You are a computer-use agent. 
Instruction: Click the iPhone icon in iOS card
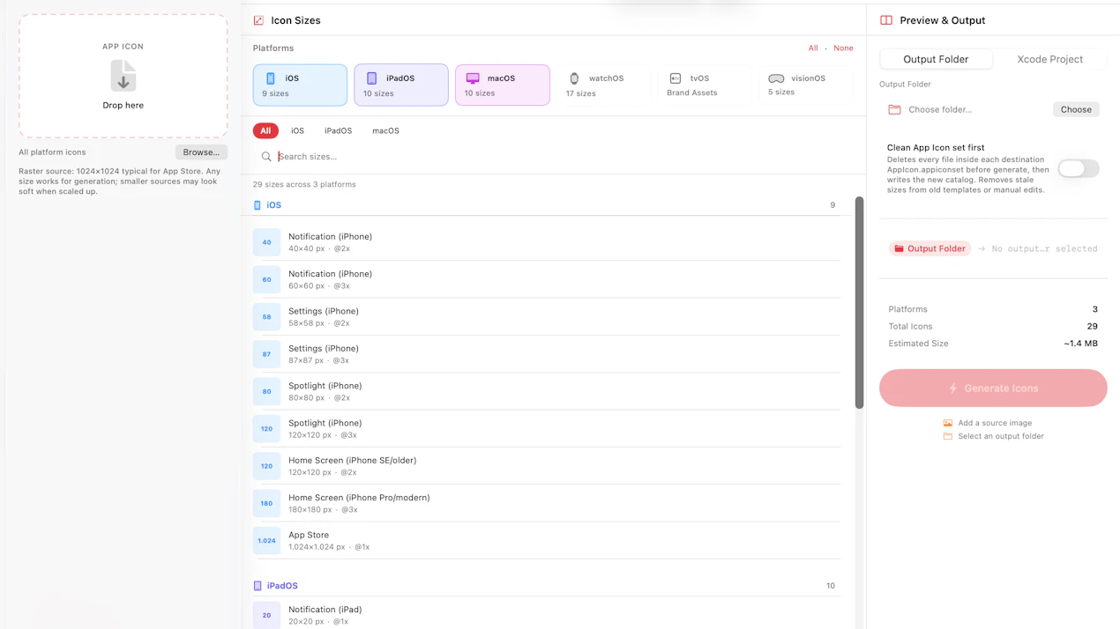click(271, 78)
